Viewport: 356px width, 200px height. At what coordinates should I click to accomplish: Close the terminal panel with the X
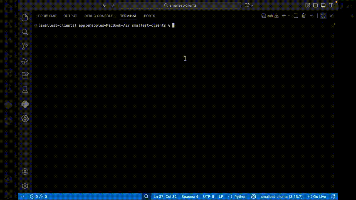pos(331,16)
